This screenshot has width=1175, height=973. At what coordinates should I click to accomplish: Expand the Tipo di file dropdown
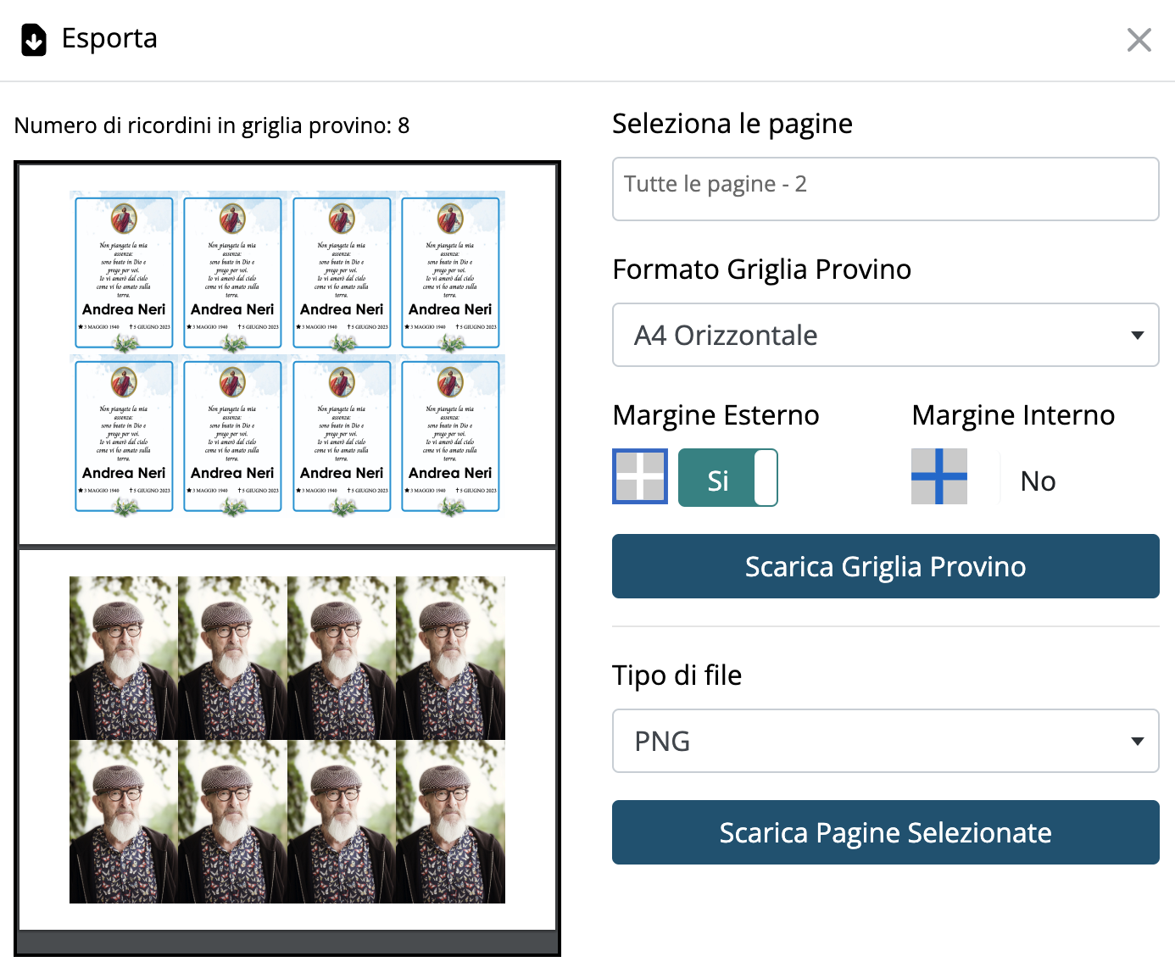click(x=885, y=741)
